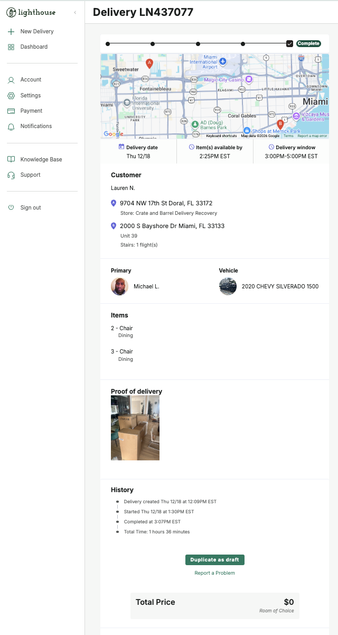Screen dimensions: 338x635
Task: Open the Account page
Action: click(x=31, y=80)
